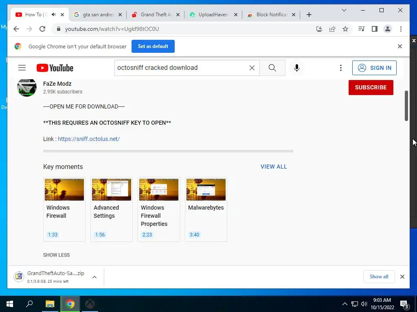417x312 pixels.
Task: Close the Grand Theft Auto tab
Action: pyautogui.click(x=178, y=15)
